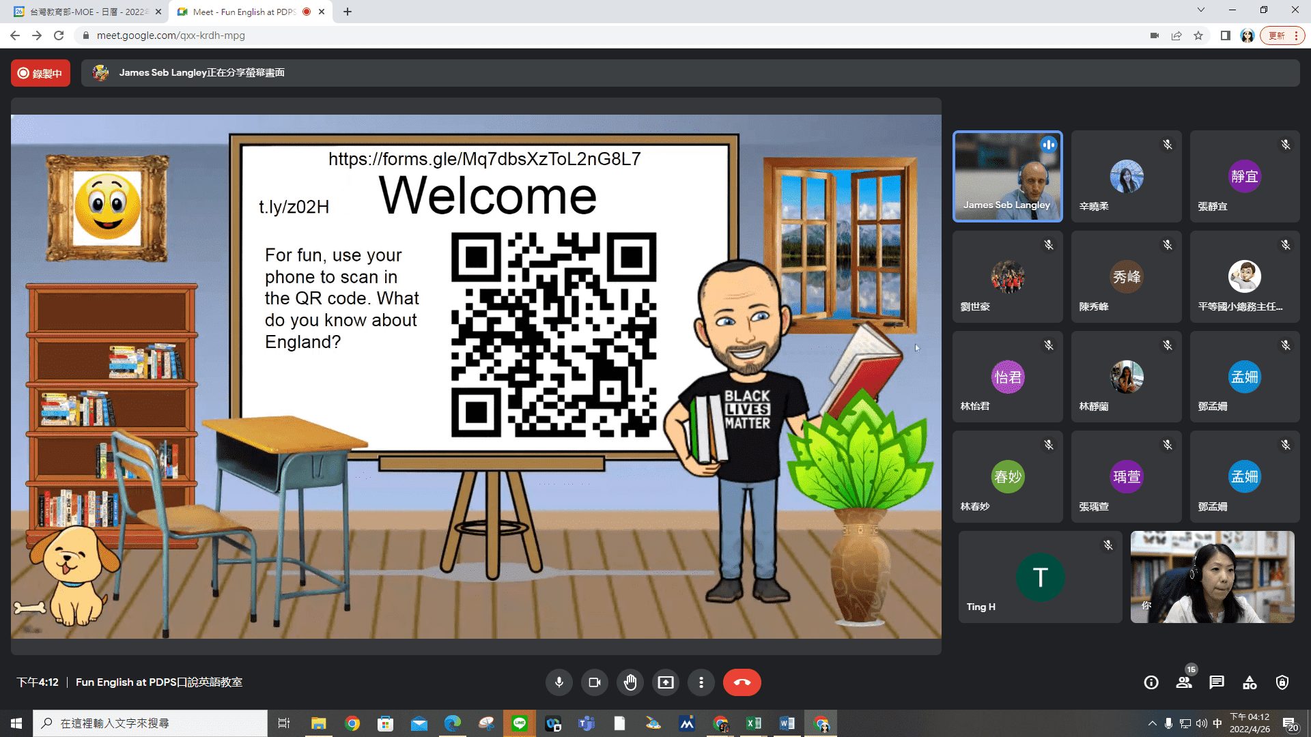Click the red recording indicator

coord(40,73)
